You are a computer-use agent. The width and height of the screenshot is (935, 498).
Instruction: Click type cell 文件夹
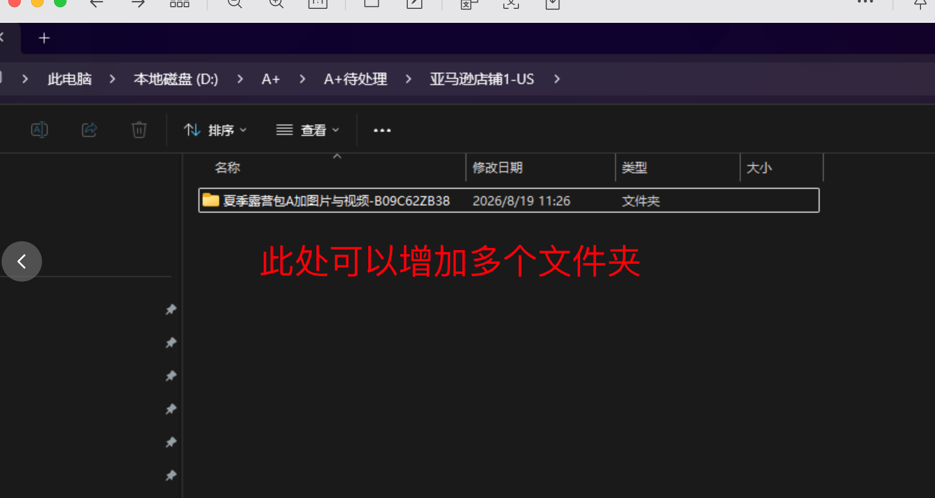(x=641, y=201)
